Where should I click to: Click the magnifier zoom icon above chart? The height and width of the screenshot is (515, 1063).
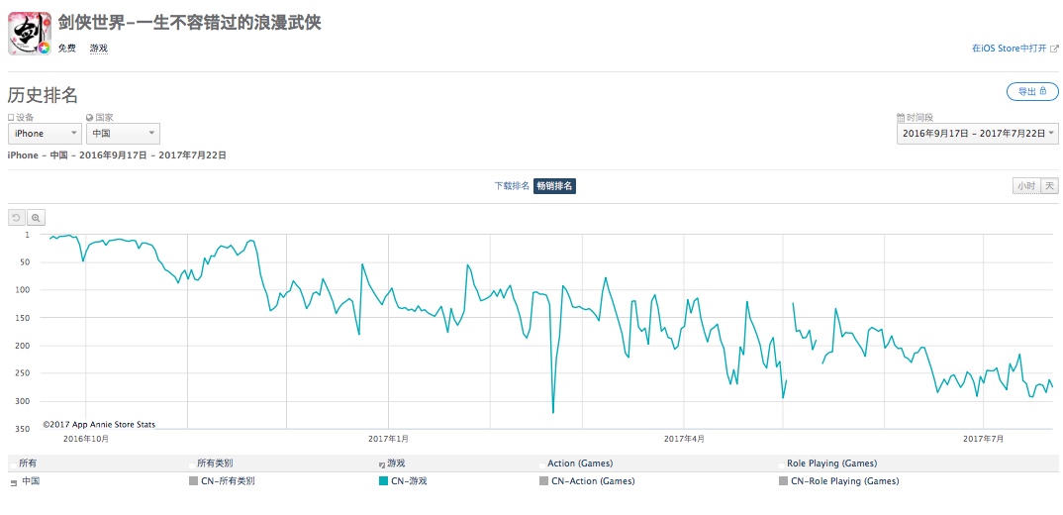pos(36,218)
